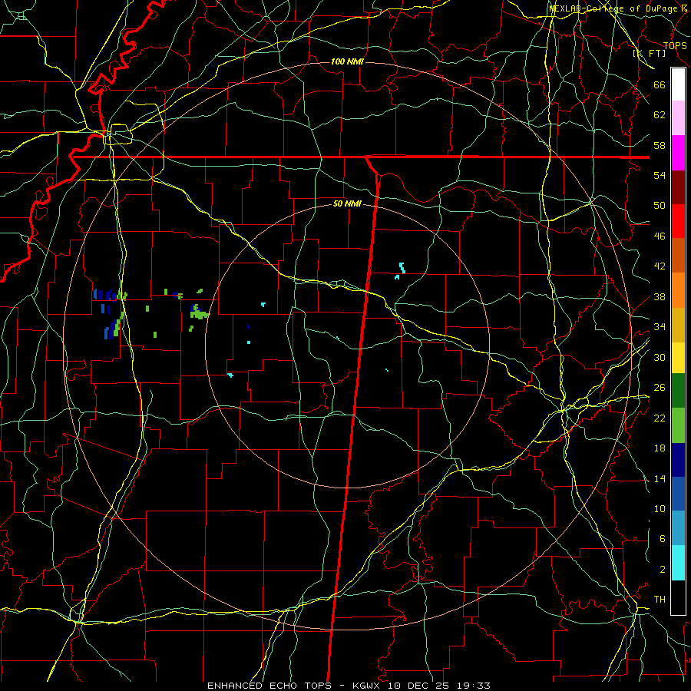Click the "50" legend value
Image resolution: width=691 pixels, height=691 pixels.
coord(660,206)
